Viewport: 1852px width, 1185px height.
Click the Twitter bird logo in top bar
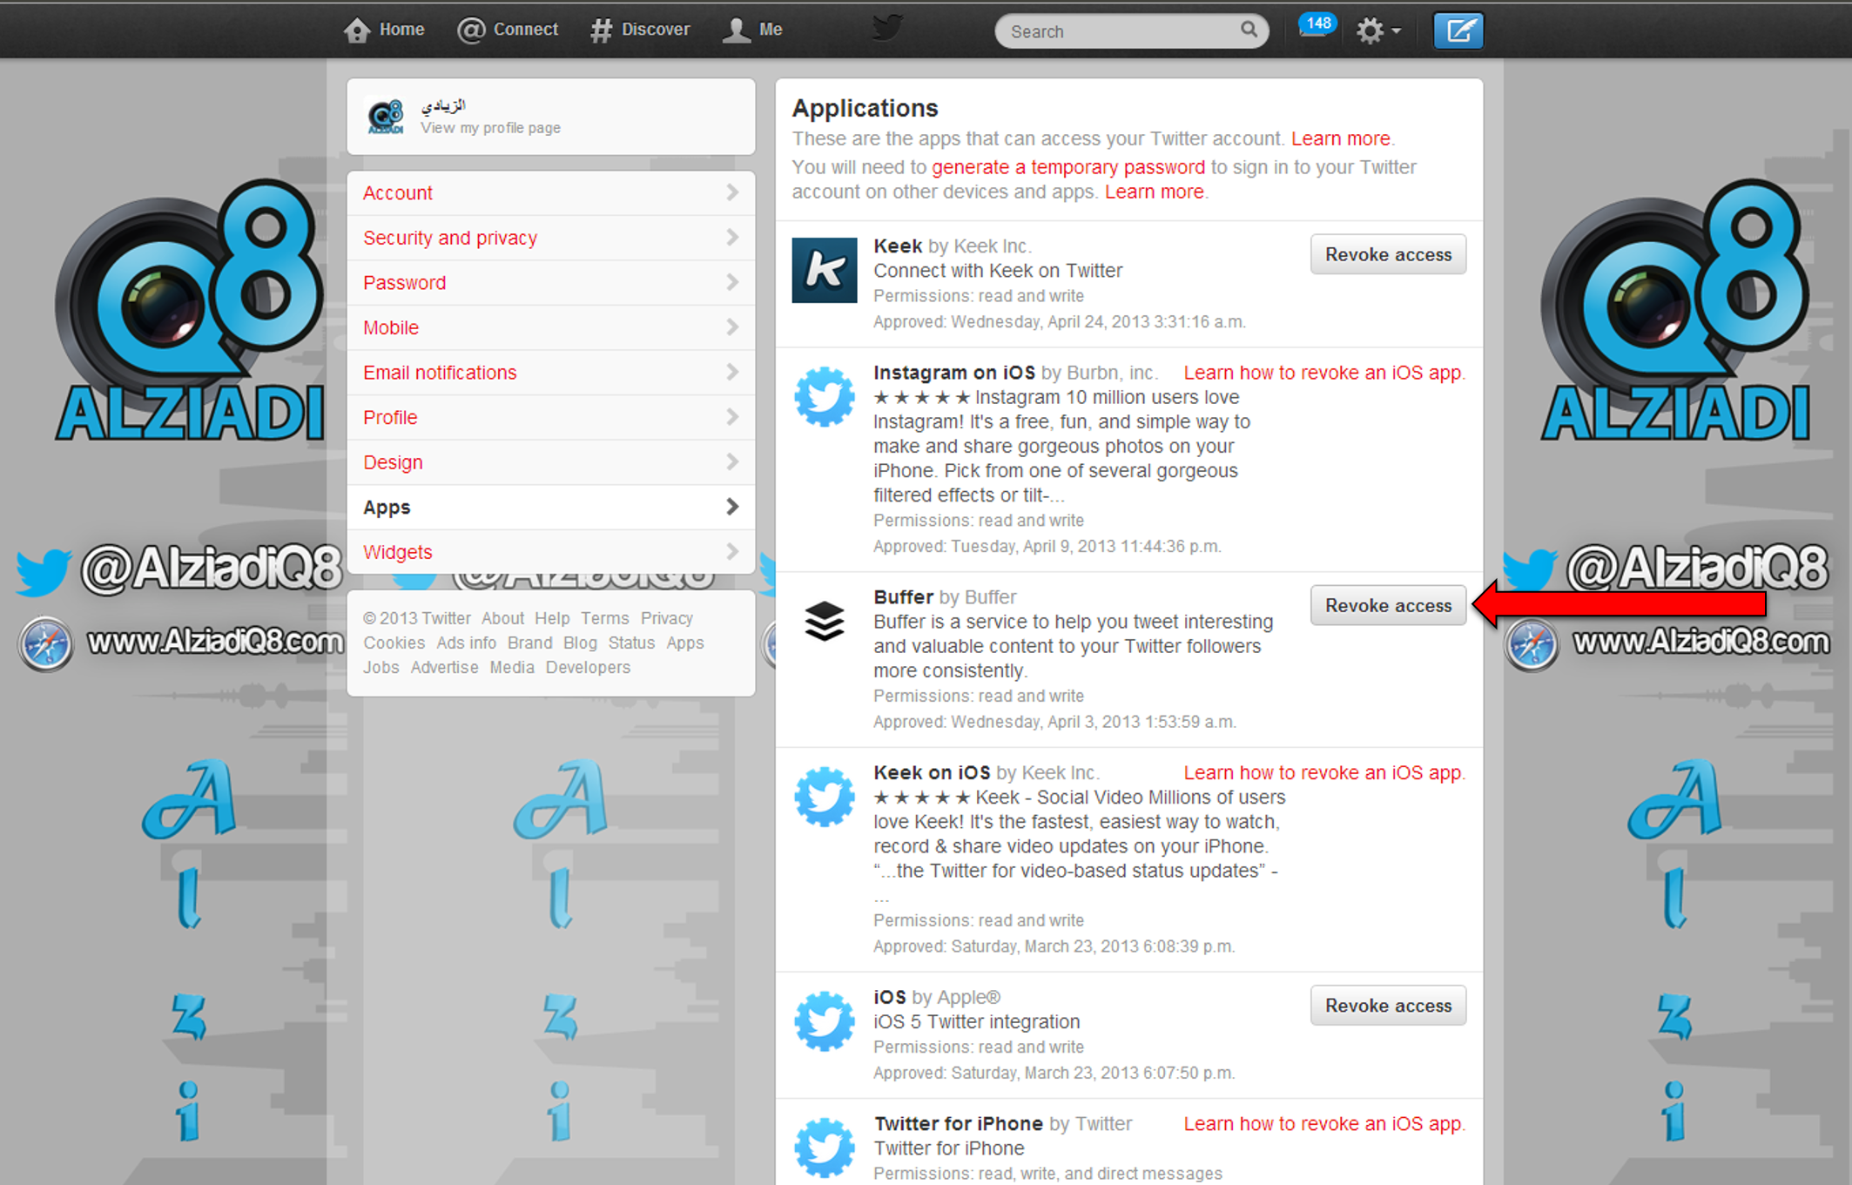point(887,28)
